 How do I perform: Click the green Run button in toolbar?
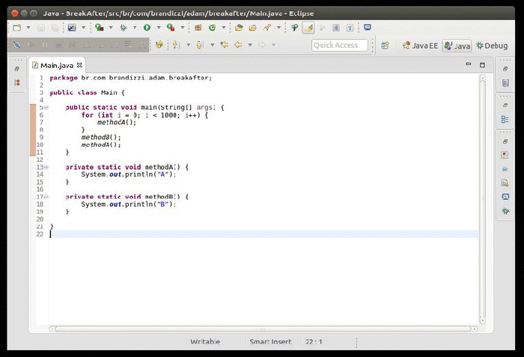[x=147, y=28]
